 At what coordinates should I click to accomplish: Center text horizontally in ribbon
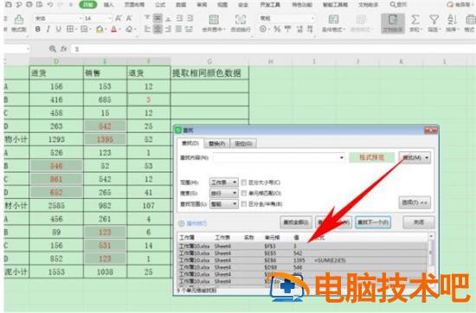click(x=158, y=29)
